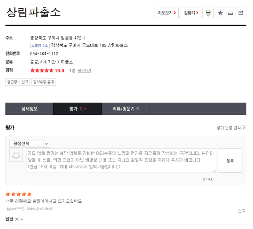This screenshot has height=229, width=253.
Task: Switch to the 상세정보 tab
Action: [29, 109]
